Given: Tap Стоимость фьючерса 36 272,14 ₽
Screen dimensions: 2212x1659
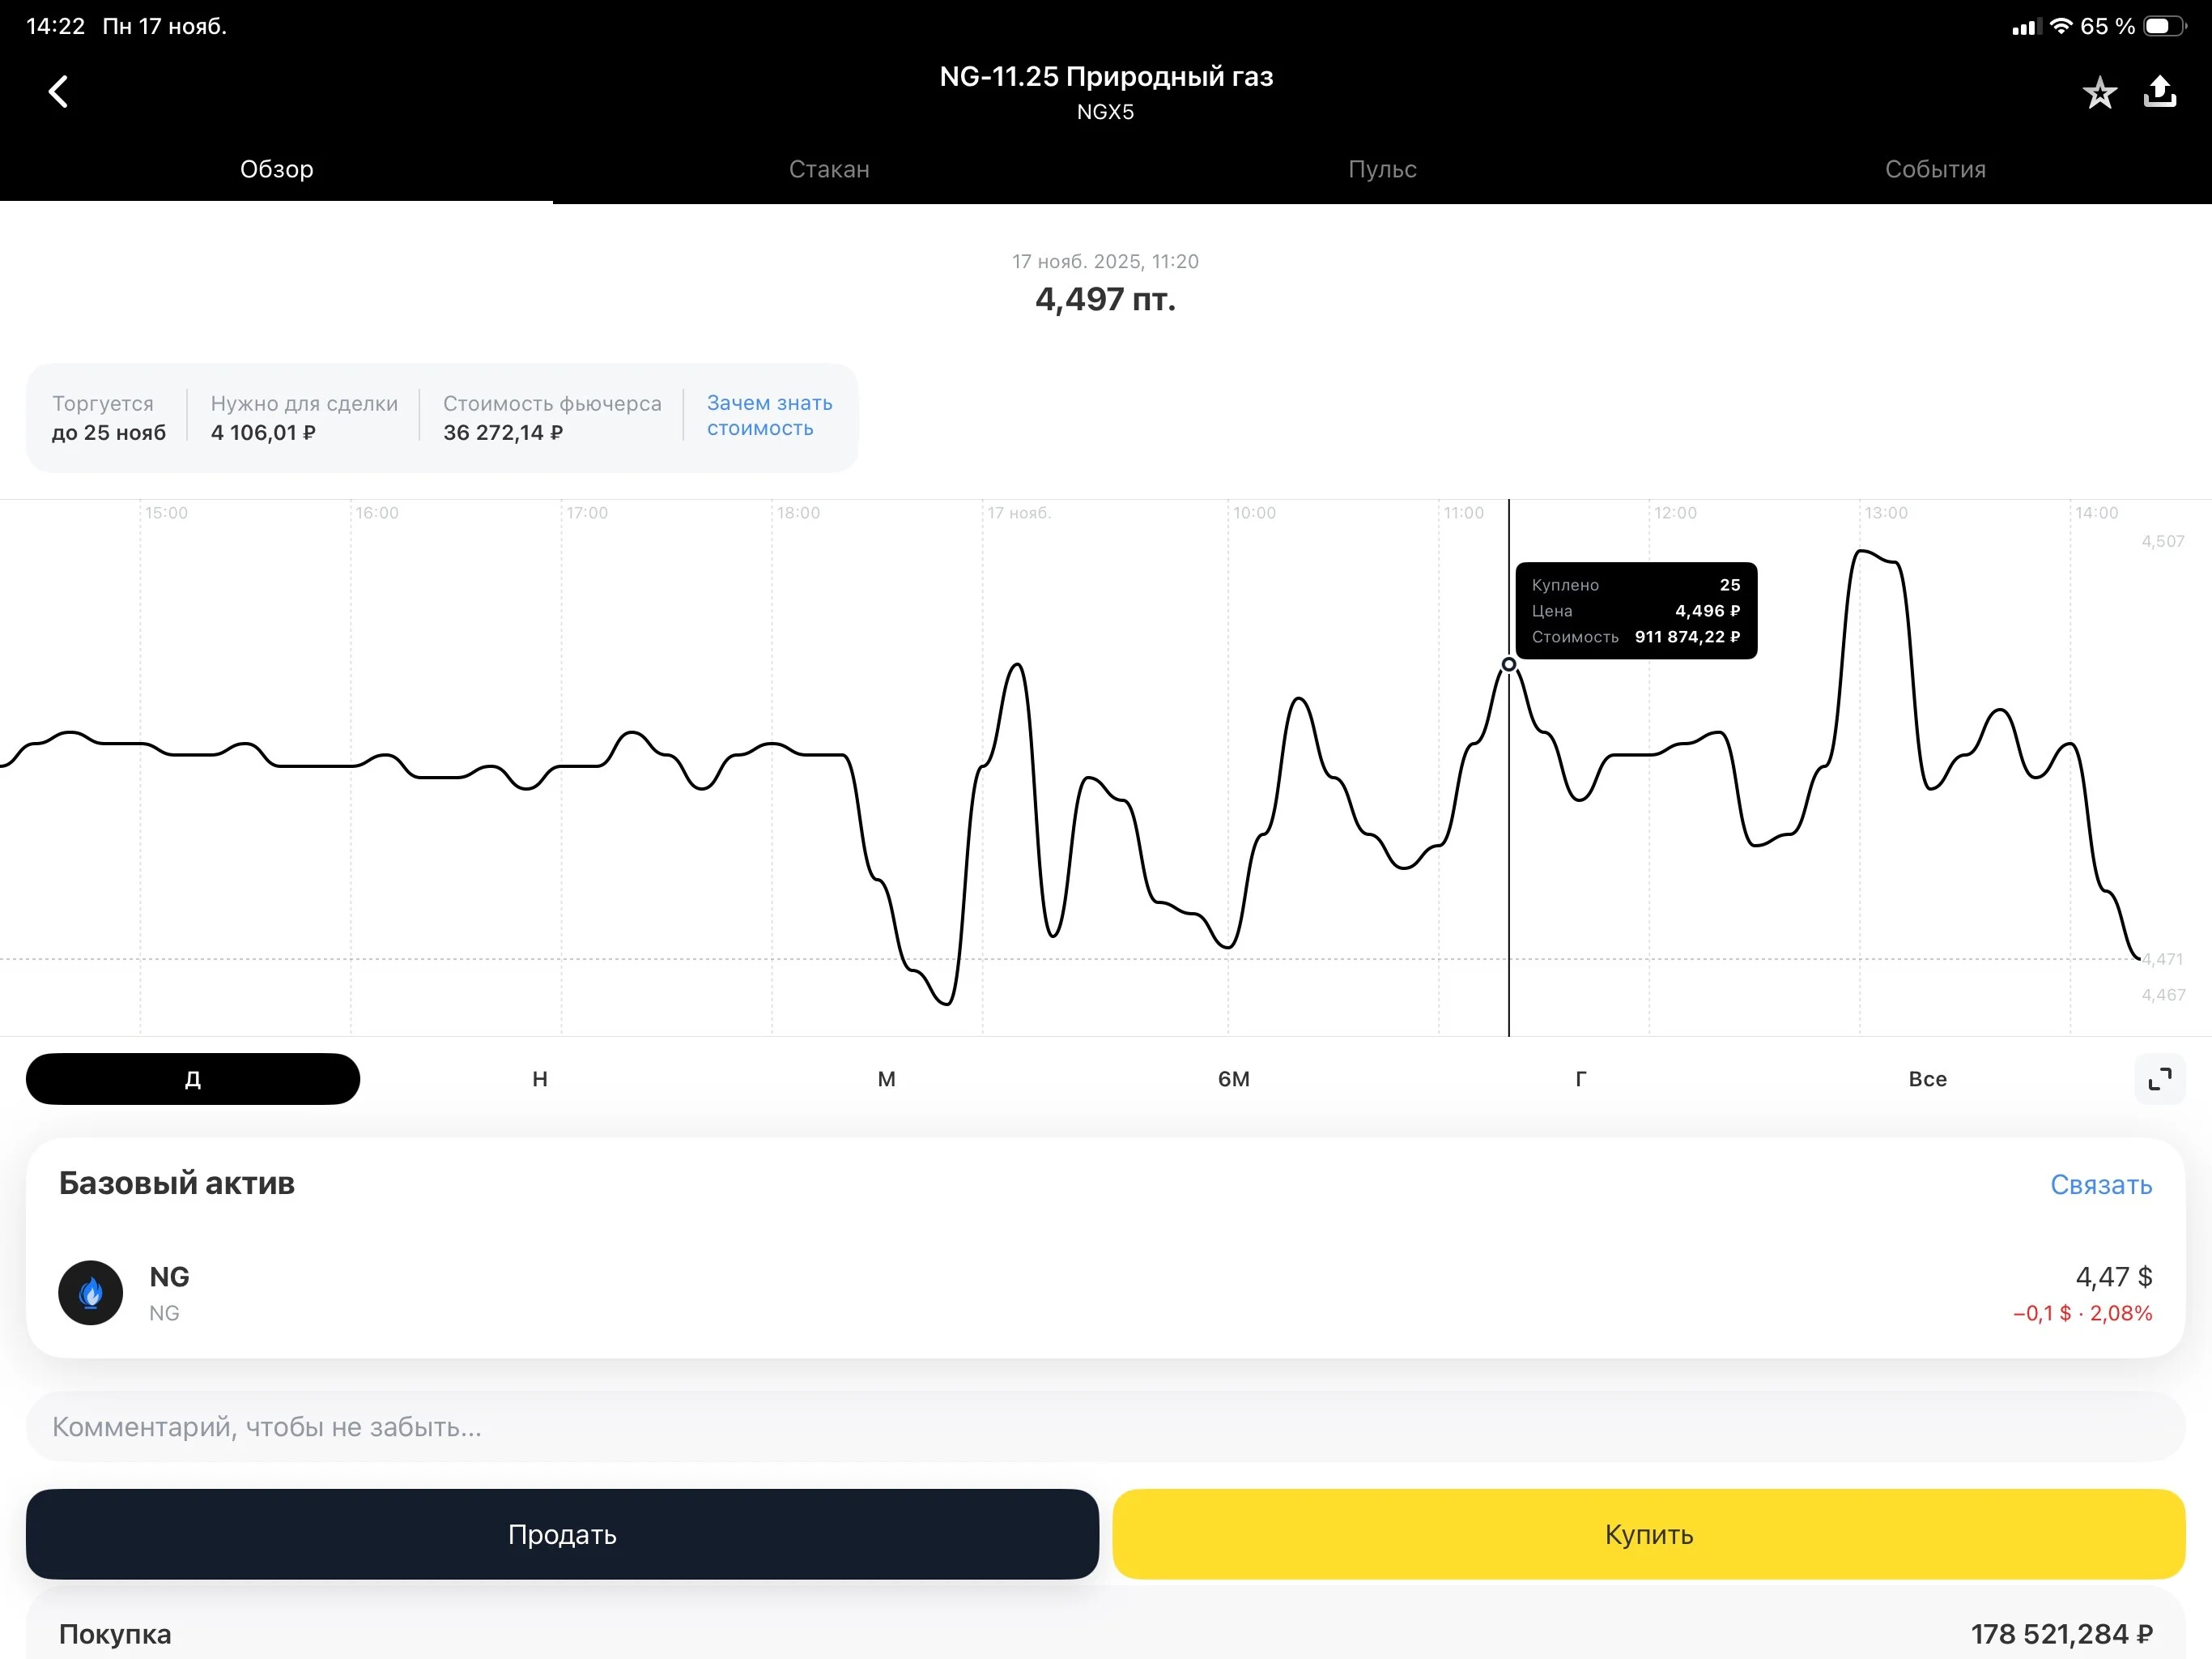Looking at the screenshot, I should [552, 417].
